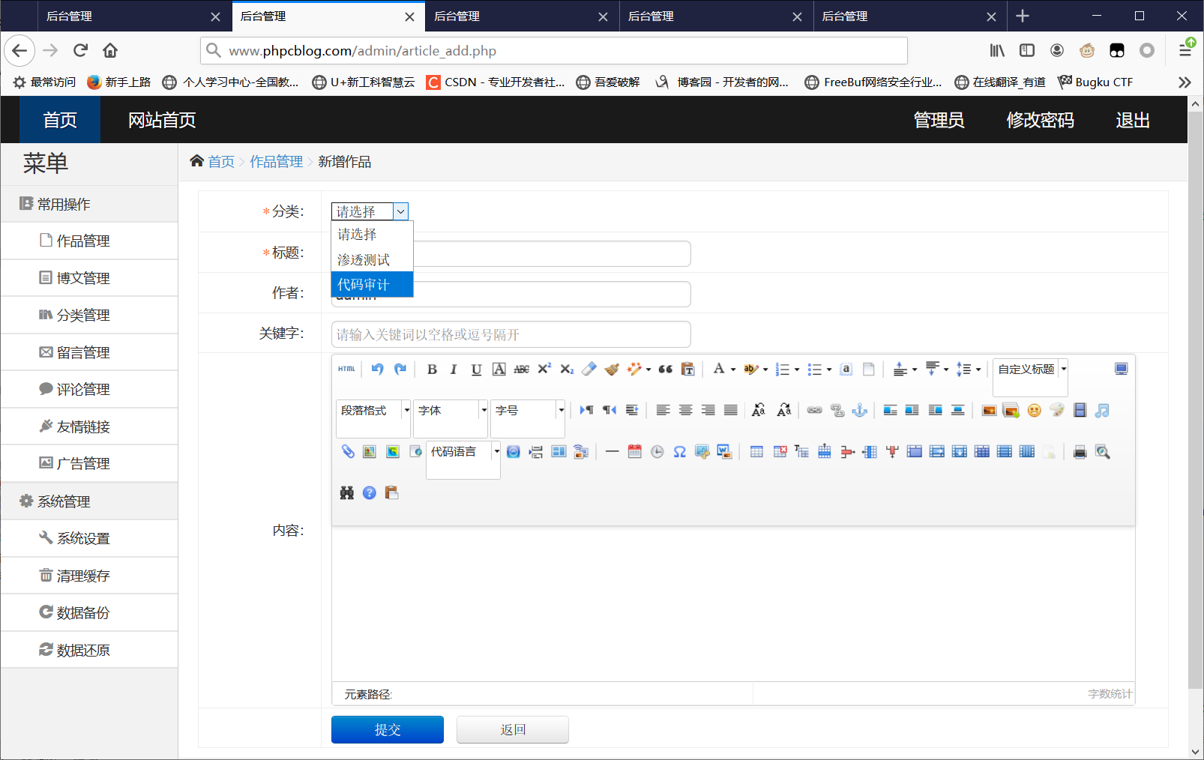This screenshot has height=760, width=1204.
Task: Click the insert video film icon
Action: [1080, 410]
